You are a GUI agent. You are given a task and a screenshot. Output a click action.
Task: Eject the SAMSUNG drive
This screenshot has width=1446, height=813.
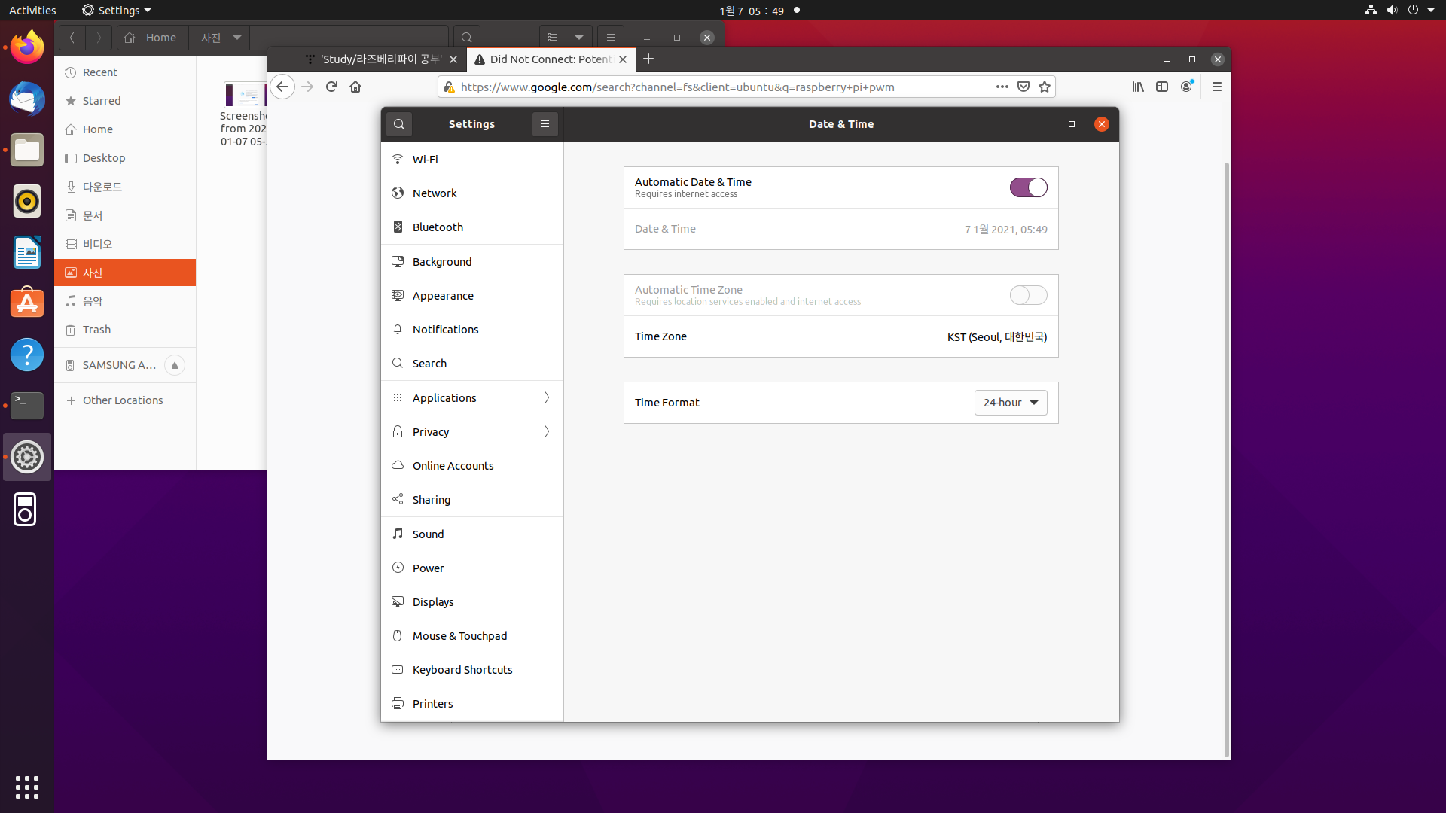(x=175, y=365)
